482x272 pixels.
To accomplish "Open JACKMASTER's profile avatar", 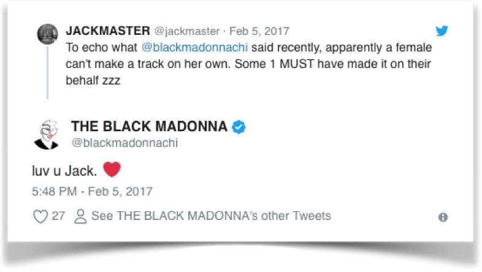I will (x=48, y=34).
